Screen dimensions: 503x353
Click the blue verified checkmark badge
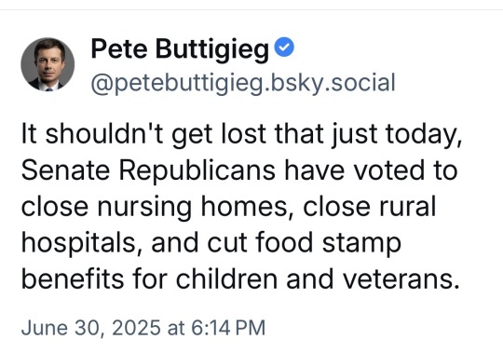284,47
